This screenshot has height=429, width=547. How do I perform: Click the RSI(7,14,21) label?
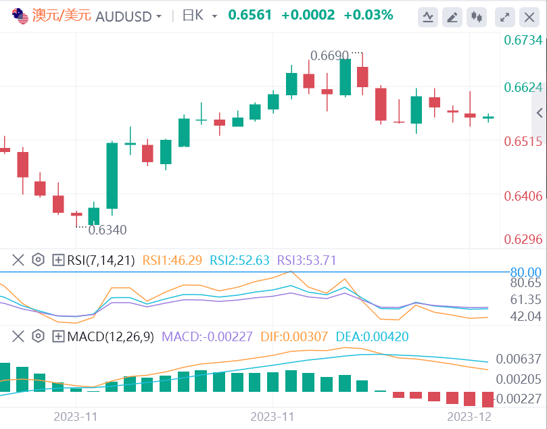coord(101,260)
